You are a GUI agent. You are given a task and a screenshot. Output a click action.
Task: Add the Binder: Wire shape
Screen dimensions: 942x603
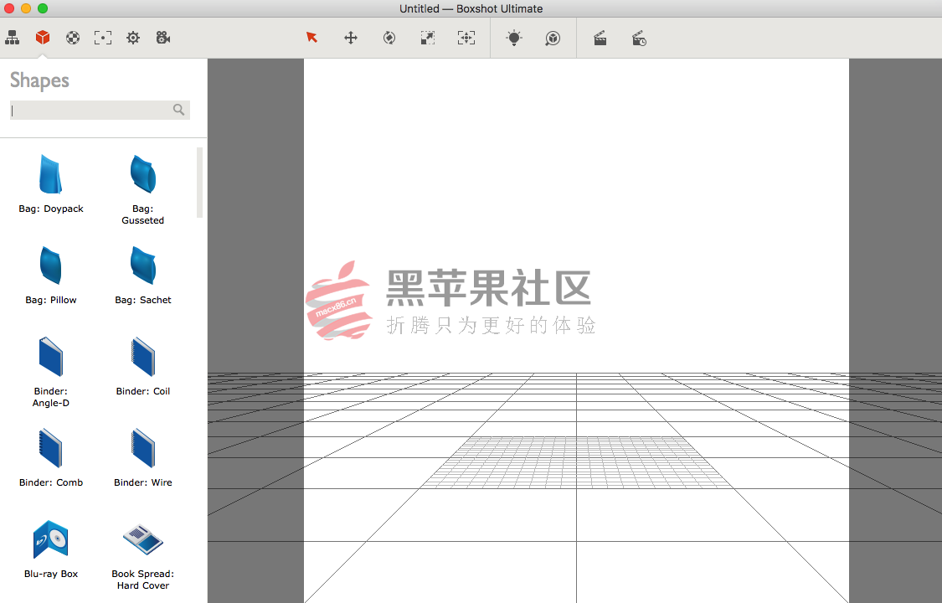143,457
